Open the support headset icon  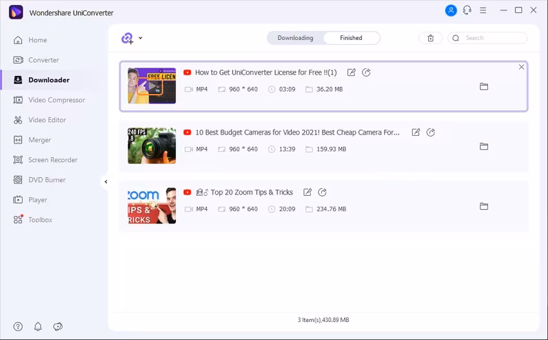tap(467, 10)
